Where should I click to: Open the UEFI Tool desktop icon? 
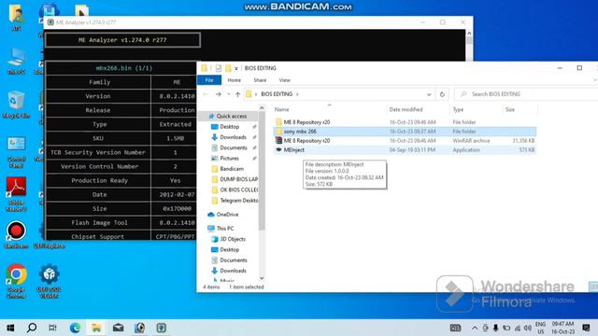(49, 281)
